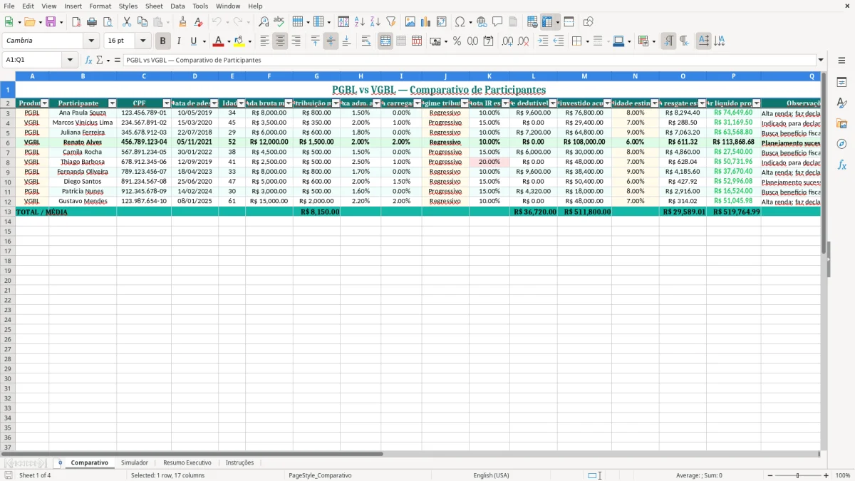Click the zoom out minus button
Image resolution: width=855 pixels, height=481 pixels.
point(769,475)
